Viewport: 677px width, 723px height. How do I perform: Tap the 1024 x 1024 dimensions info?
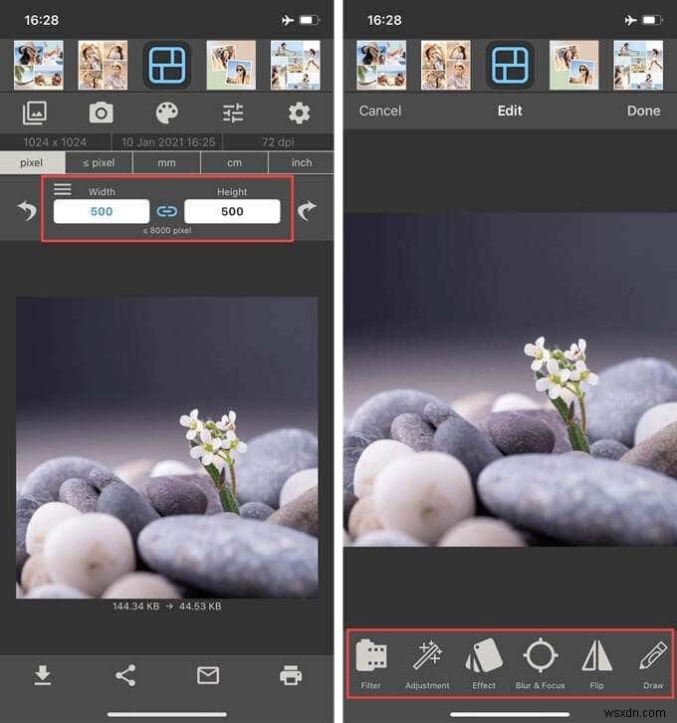(55, 142)
